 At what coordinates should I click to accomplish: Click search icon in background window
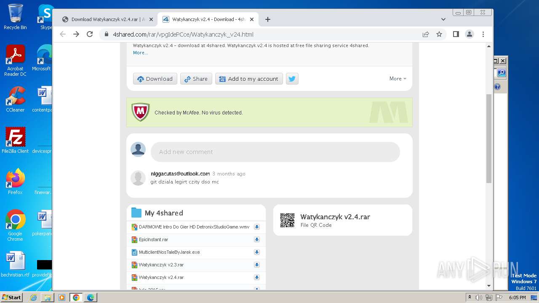(501, 73)
